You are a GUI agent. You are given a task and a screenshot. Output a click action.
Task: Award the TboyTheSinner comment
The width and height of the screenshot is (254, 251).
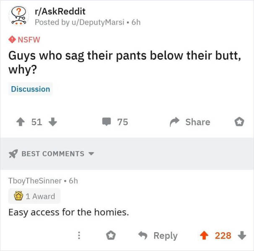pyautogui.click(x=111, y=236)
